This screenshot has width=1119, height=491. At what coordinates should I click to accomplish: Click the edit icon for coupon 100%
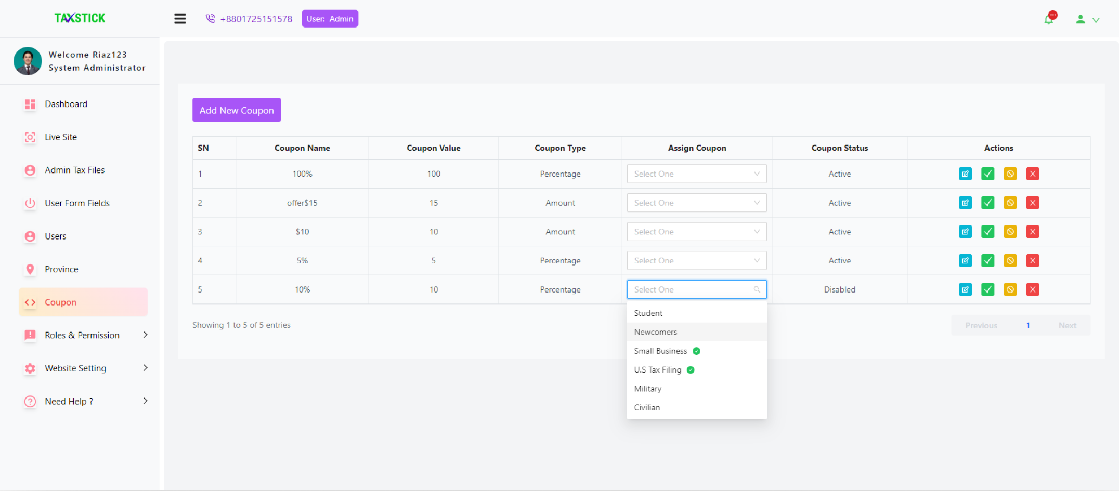pos(965,174)
